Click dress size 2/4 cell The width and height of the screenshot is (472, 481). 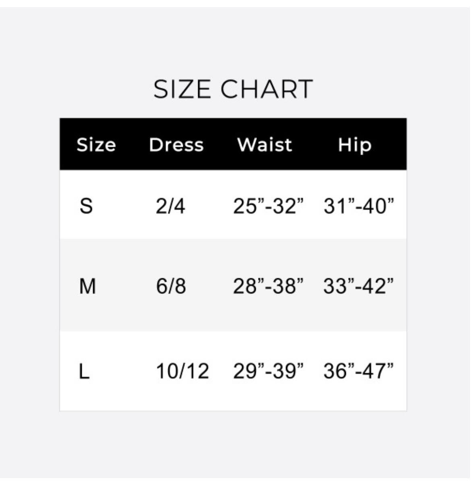[170, 206]
